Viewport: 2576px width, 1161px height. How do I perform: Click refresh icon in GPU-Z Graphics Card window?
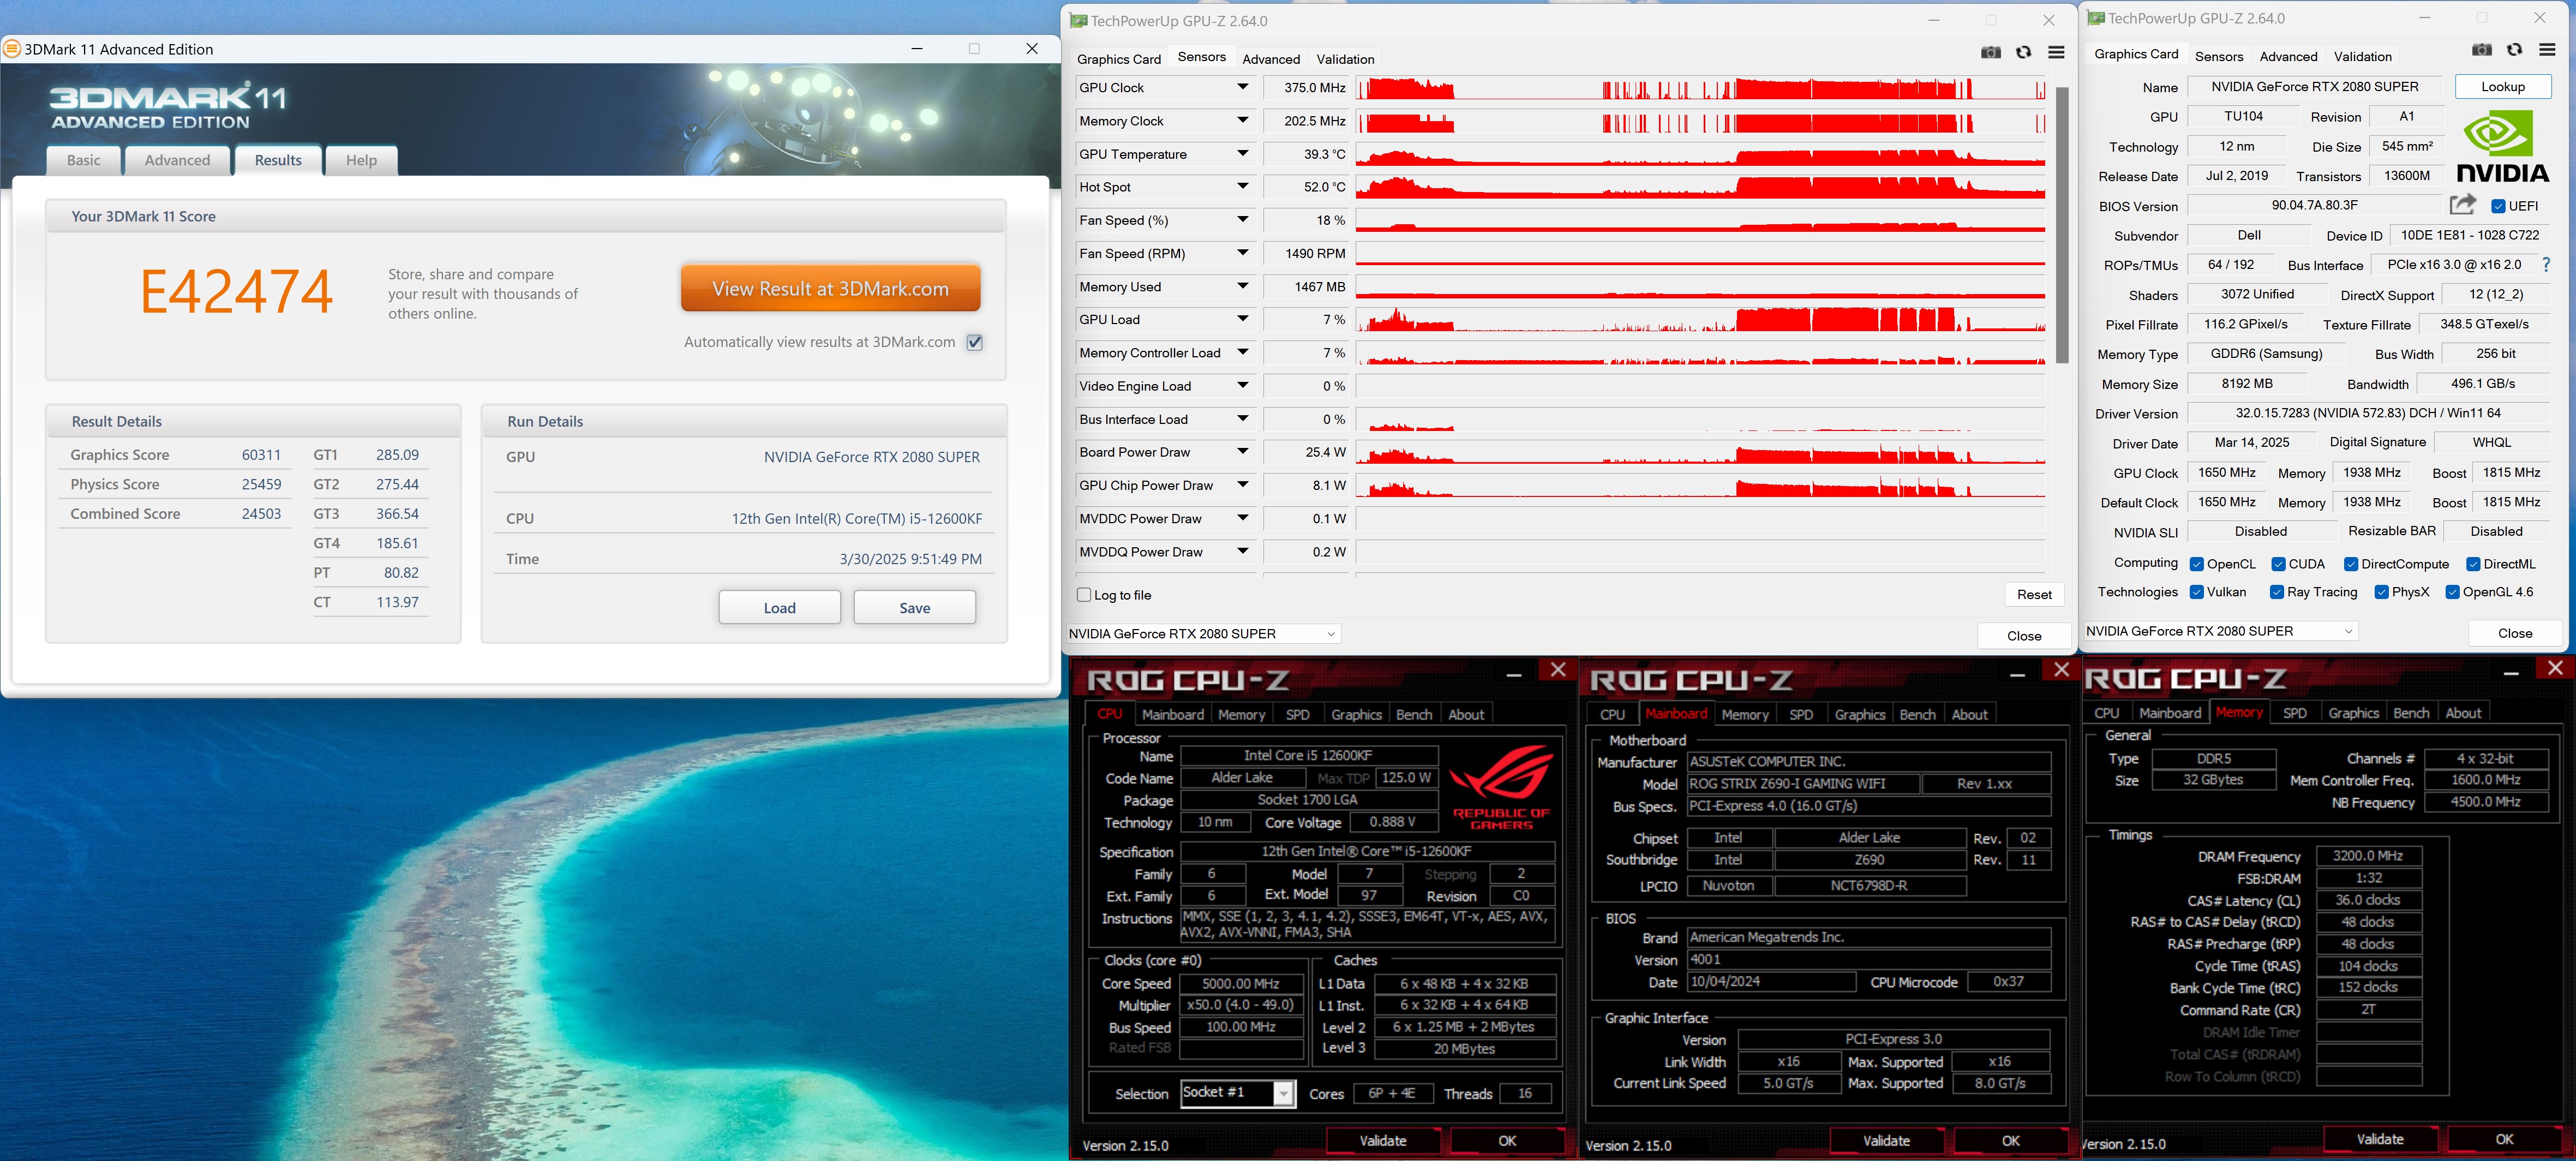pos(2514,50)
